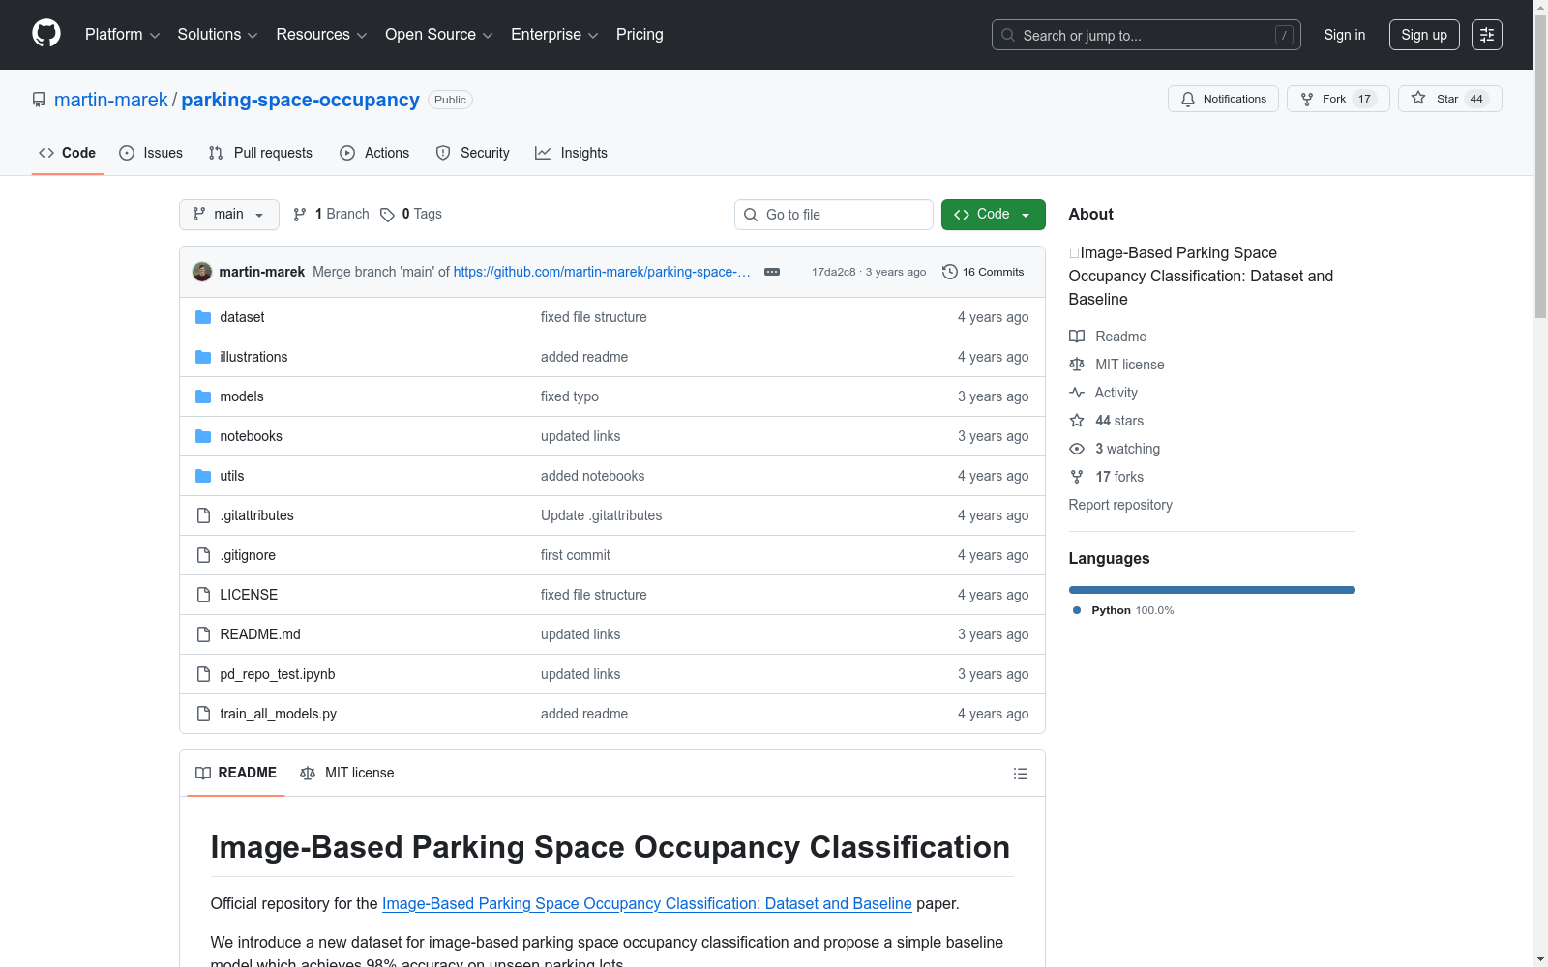This screenshot has height=967, width=1548.
Task: Star the repository with Star button
Action: tap(1449, 99)
